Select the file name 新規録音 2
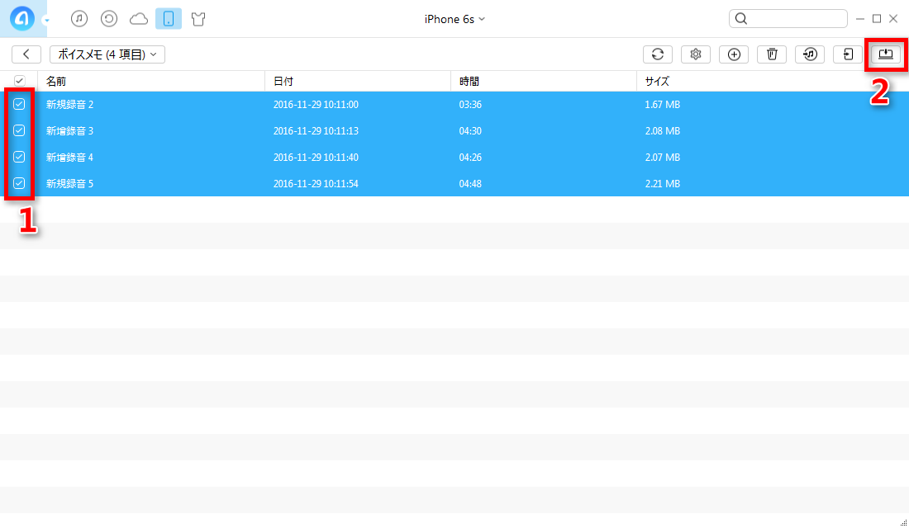The width and height of the screenshot is (909, 528). [69, 105]
